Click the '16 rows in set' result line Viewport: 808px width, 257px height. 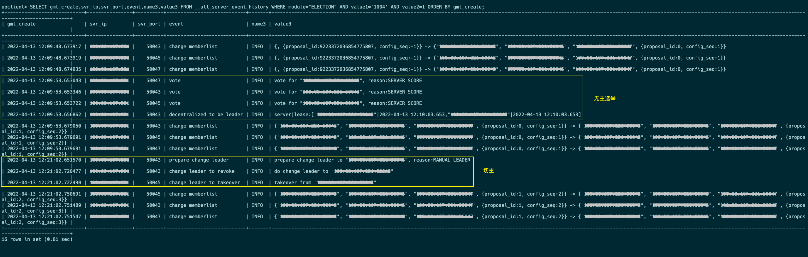tap(37, 239)
